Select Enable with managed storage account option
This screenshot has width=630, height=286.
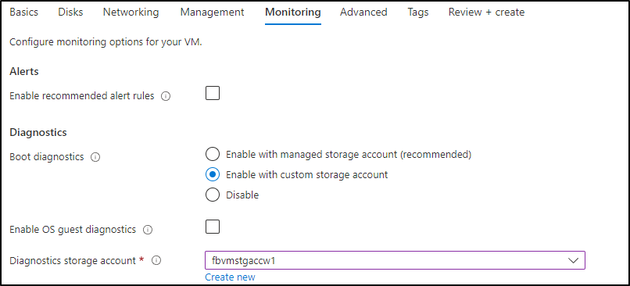tap(213, 154)
